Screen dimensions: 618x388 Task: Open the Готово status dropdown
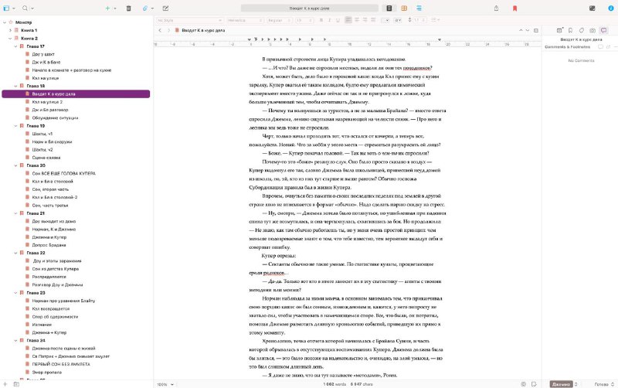point(604,384)
